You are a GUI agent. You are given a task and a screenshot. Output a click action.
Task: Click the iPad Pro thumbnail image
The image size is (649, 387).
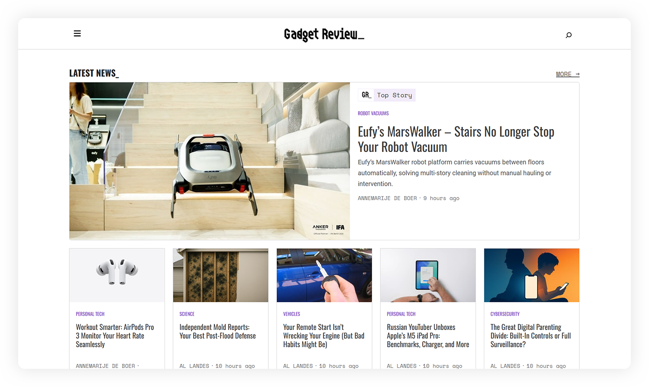tap(428, 275)
